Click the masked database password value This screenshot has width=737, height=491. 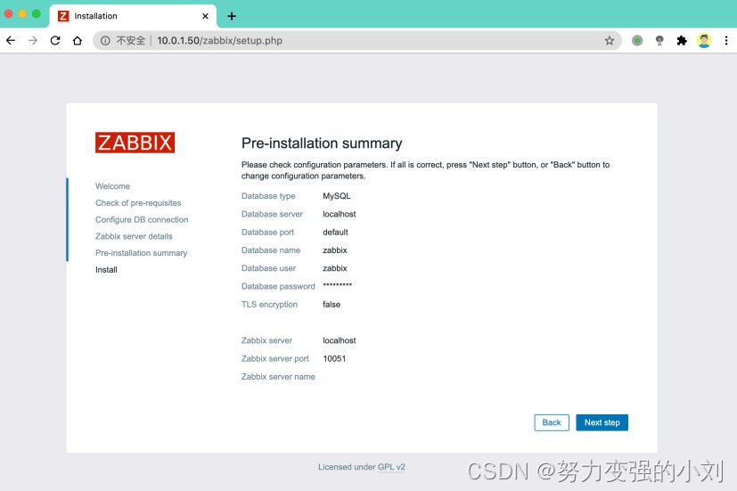(x=337, y=285)
